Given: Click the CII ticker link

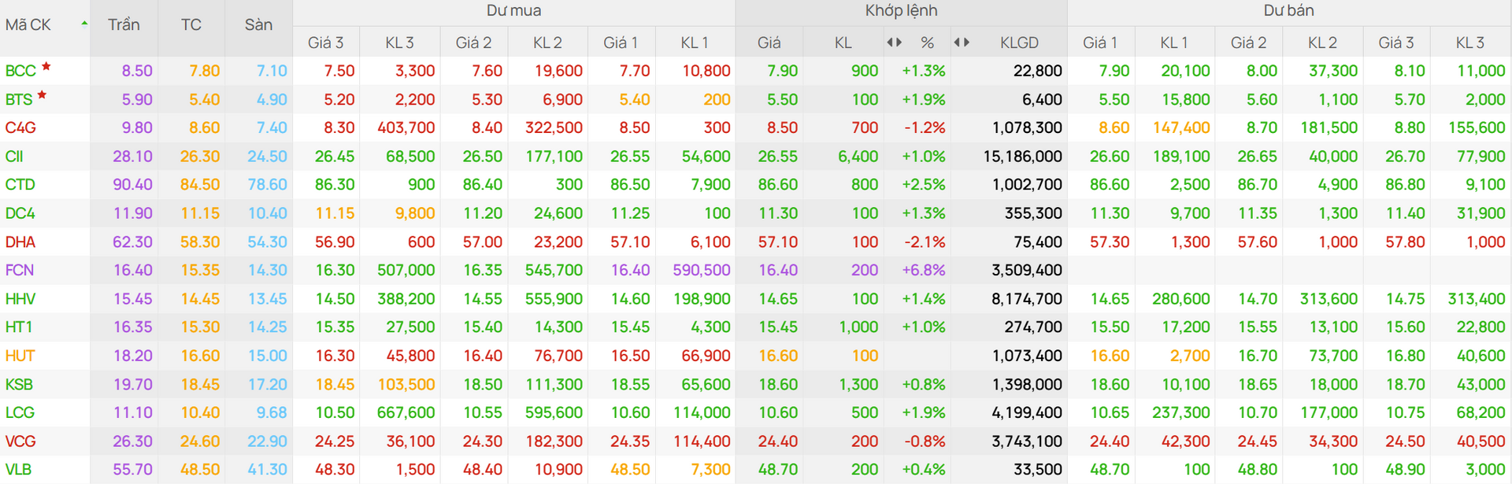Looking at the screenshot, I should click(14, 157).
